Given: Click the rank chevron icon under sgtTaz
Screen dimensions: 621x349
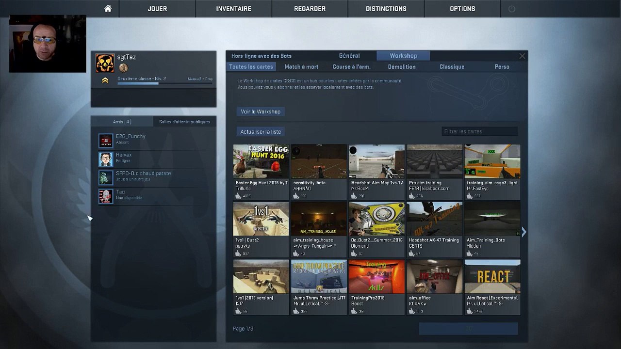Looking at the screenshot, I should click(x=105, y=80).
